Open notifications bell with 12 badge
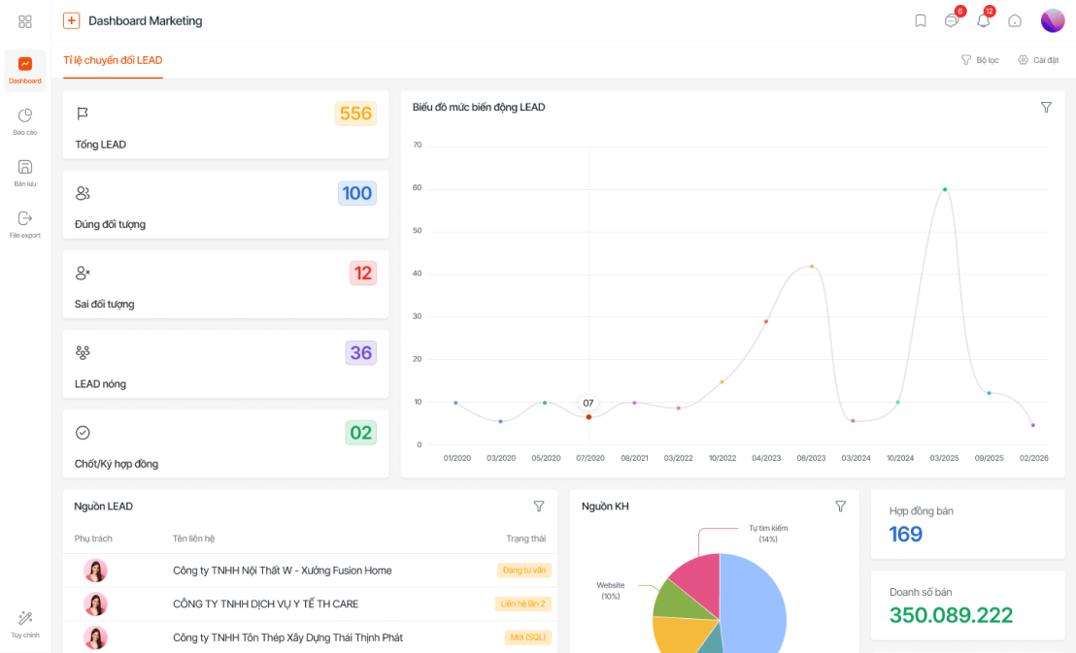This screenshot has width=1076, height=653. pyautogui.click(x=984, y=20)
